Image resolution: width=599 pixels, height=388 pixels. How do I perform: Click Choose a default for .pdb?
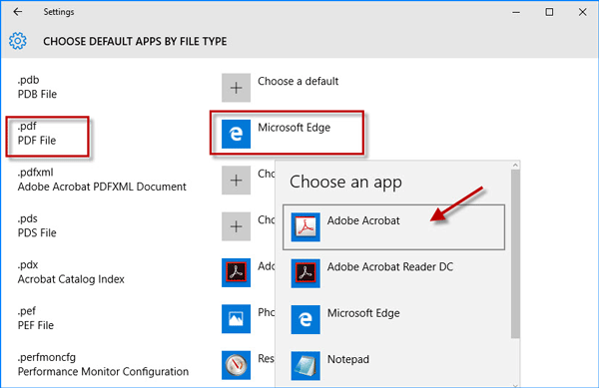(280, 88)
